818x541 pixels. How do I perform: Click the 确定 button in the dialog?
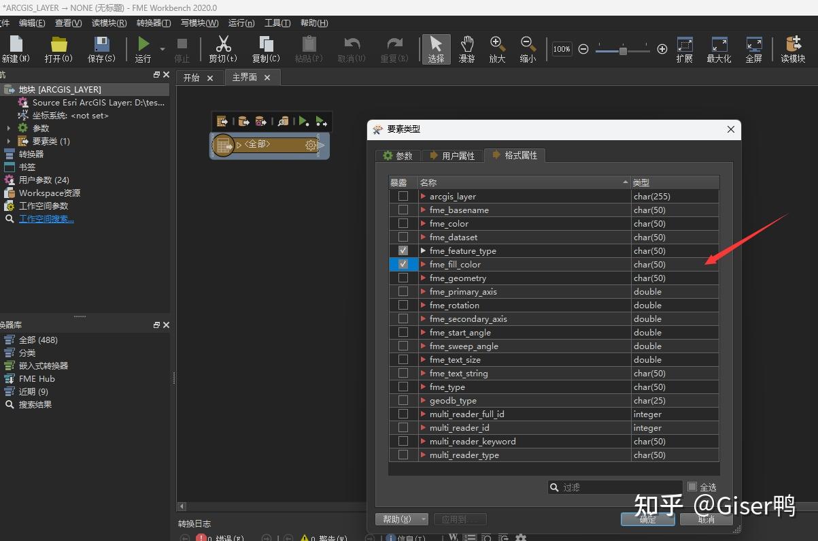click(647, 519)
